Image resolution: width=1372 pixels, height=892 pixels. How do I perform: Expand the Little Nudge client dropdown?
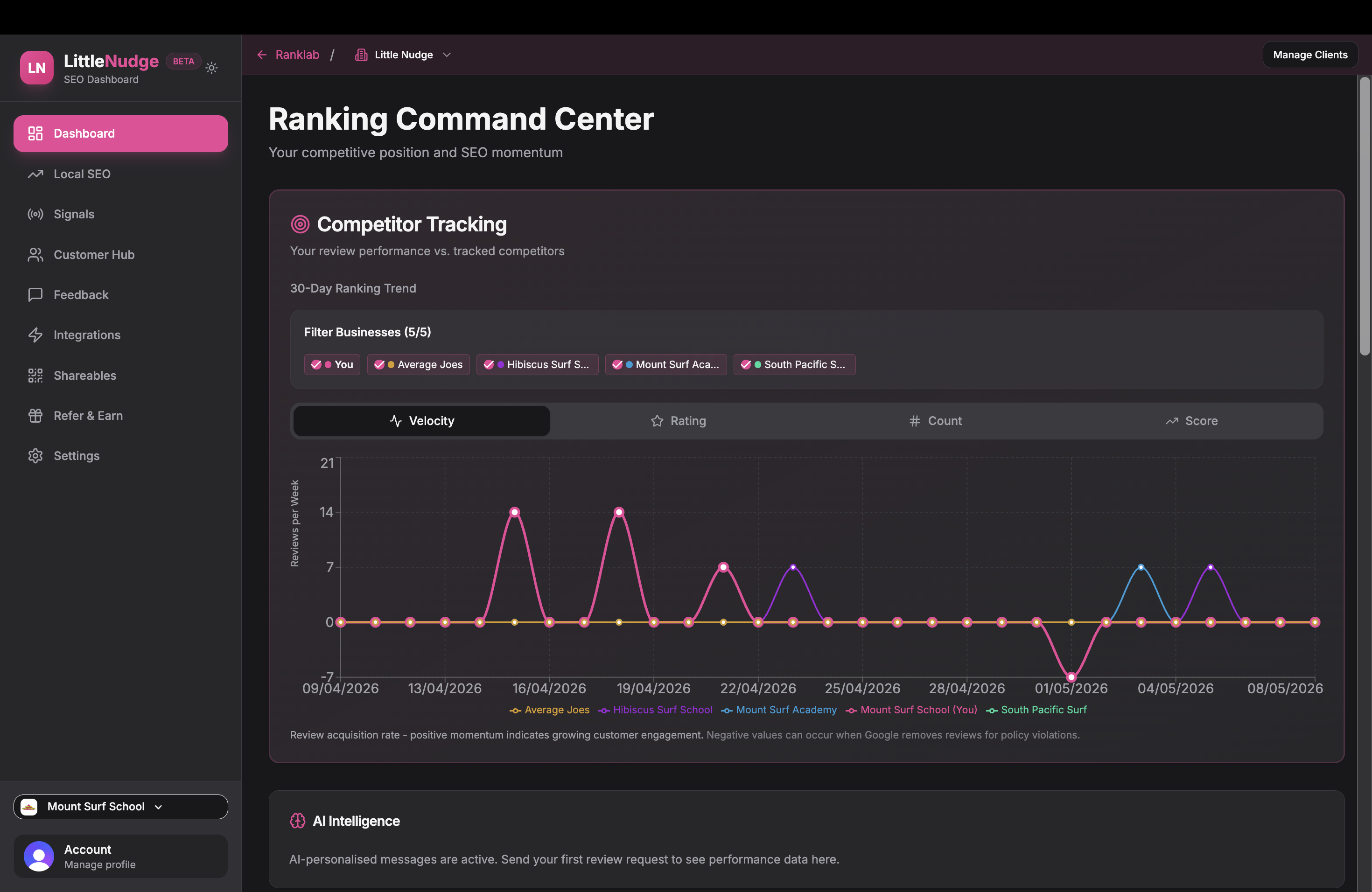[403, 55]
